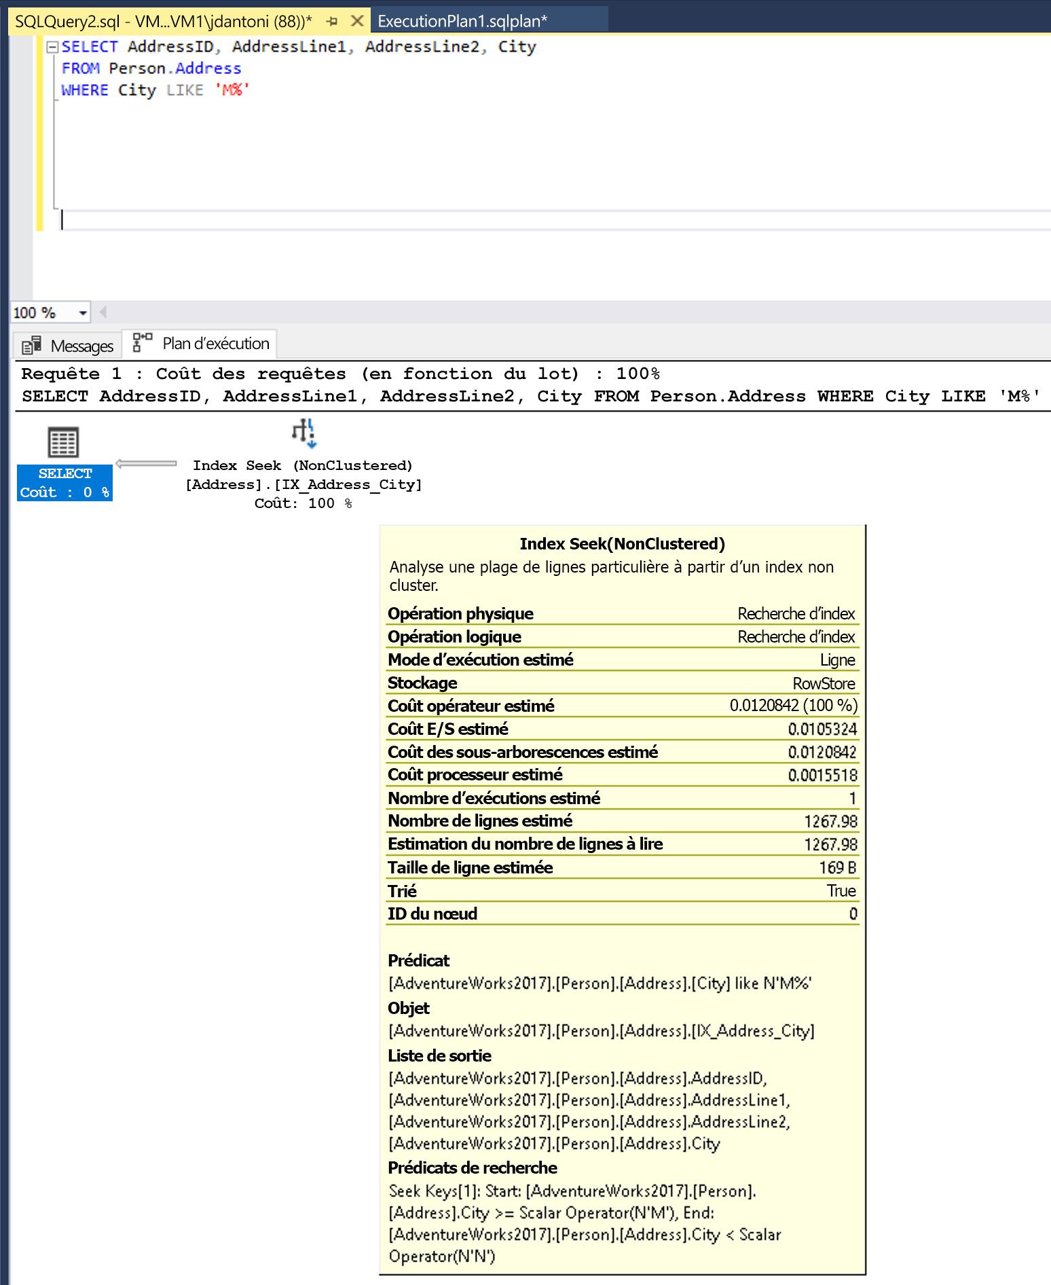Open the 100 % zoom dropdown

tap(83, 313)
